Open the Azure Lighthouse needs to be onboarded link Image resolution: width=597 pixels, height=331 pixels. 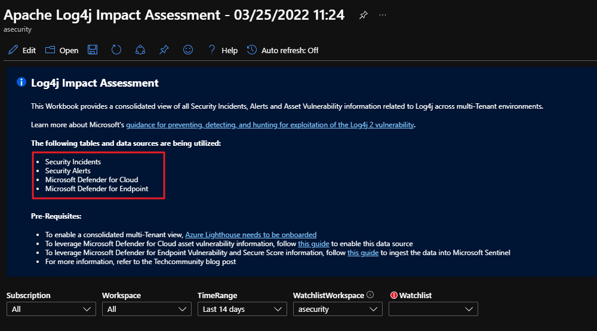[251, 235]
